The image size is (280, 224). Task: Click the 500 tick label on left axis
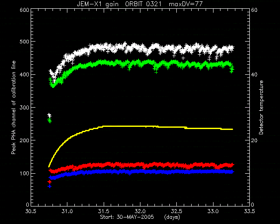click(x=24, y=42)
